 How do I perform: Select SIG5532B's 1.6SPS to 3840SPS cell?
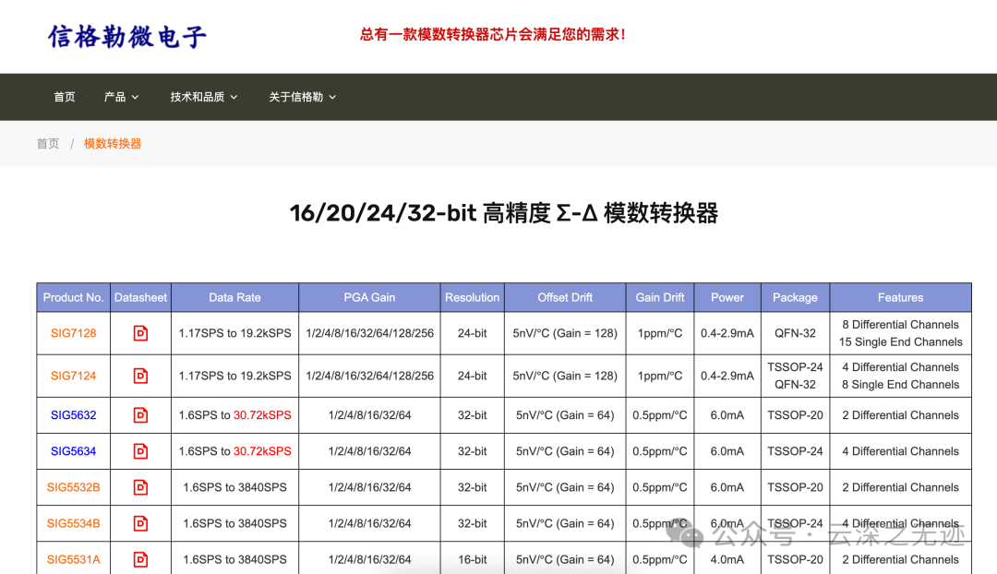pos(234,487)
